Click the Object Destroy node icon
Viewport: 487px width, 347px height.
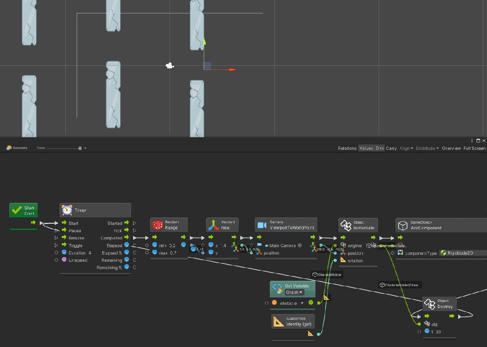429,304
